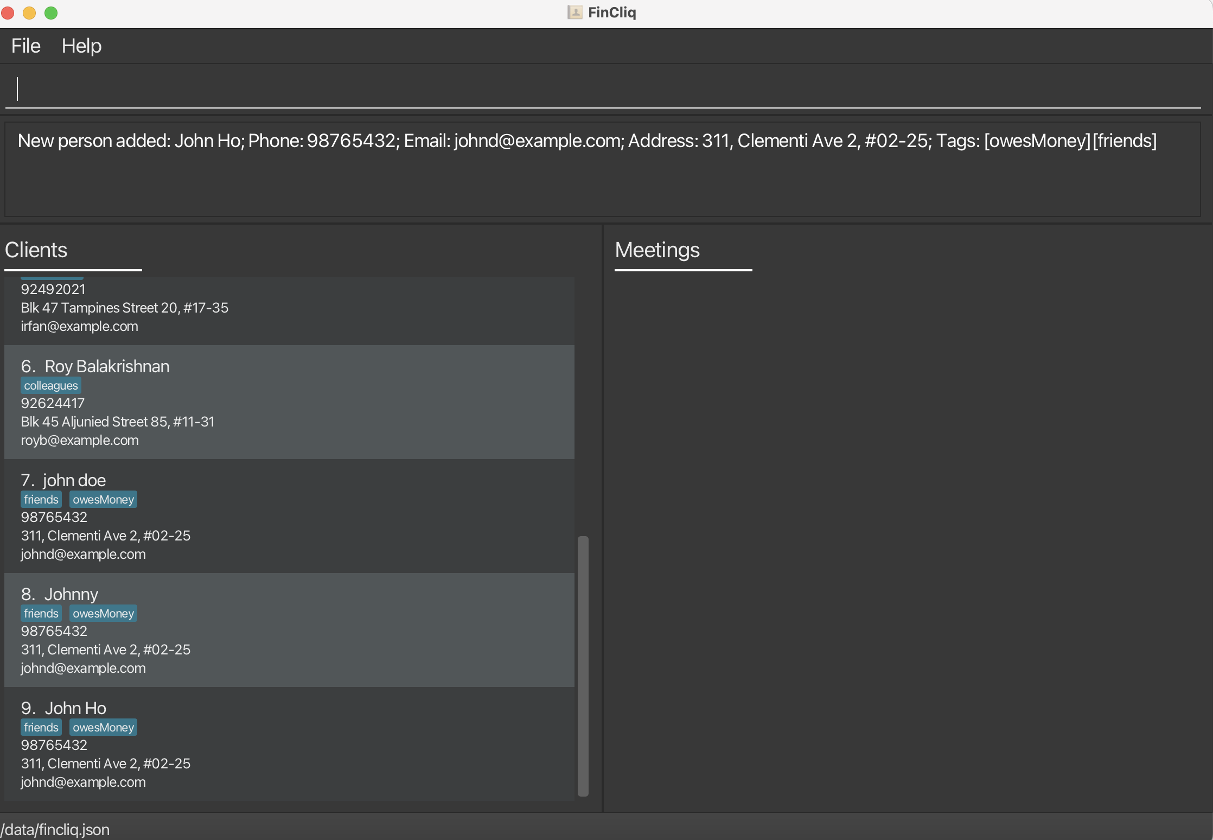Click the client list scrollbar thumb
Screen dimensions: 1213x840
(583, 666)
